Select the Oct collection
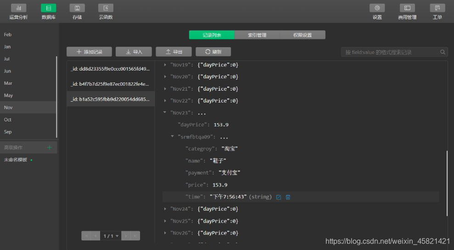 (28, 120)
